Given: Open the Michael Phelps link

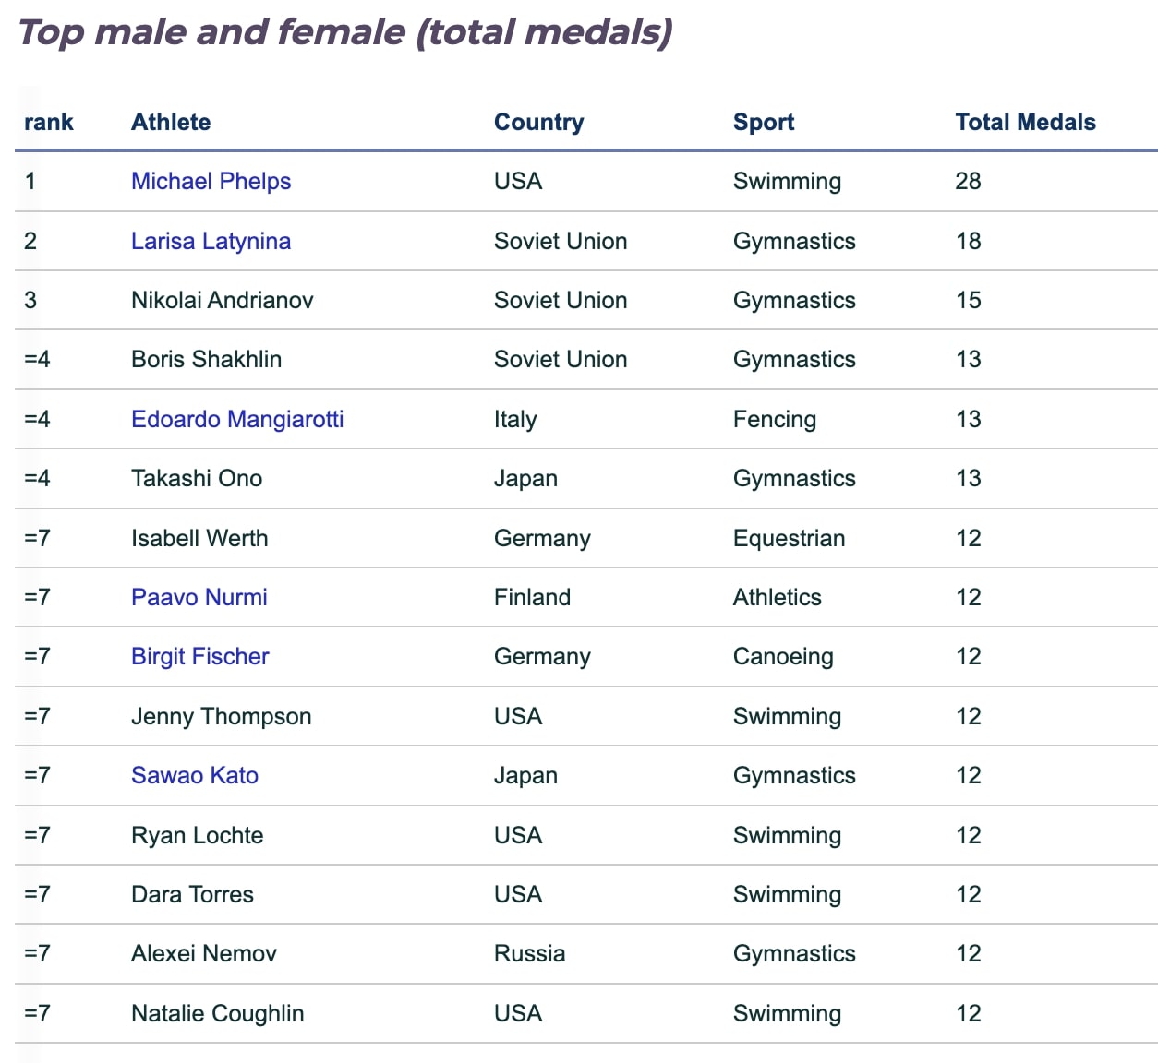Looking at the screenshot, I should click(x=211, y=181).
